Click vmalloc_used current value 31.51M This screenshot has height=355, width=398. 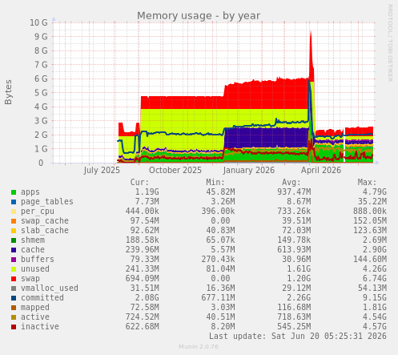144,288
